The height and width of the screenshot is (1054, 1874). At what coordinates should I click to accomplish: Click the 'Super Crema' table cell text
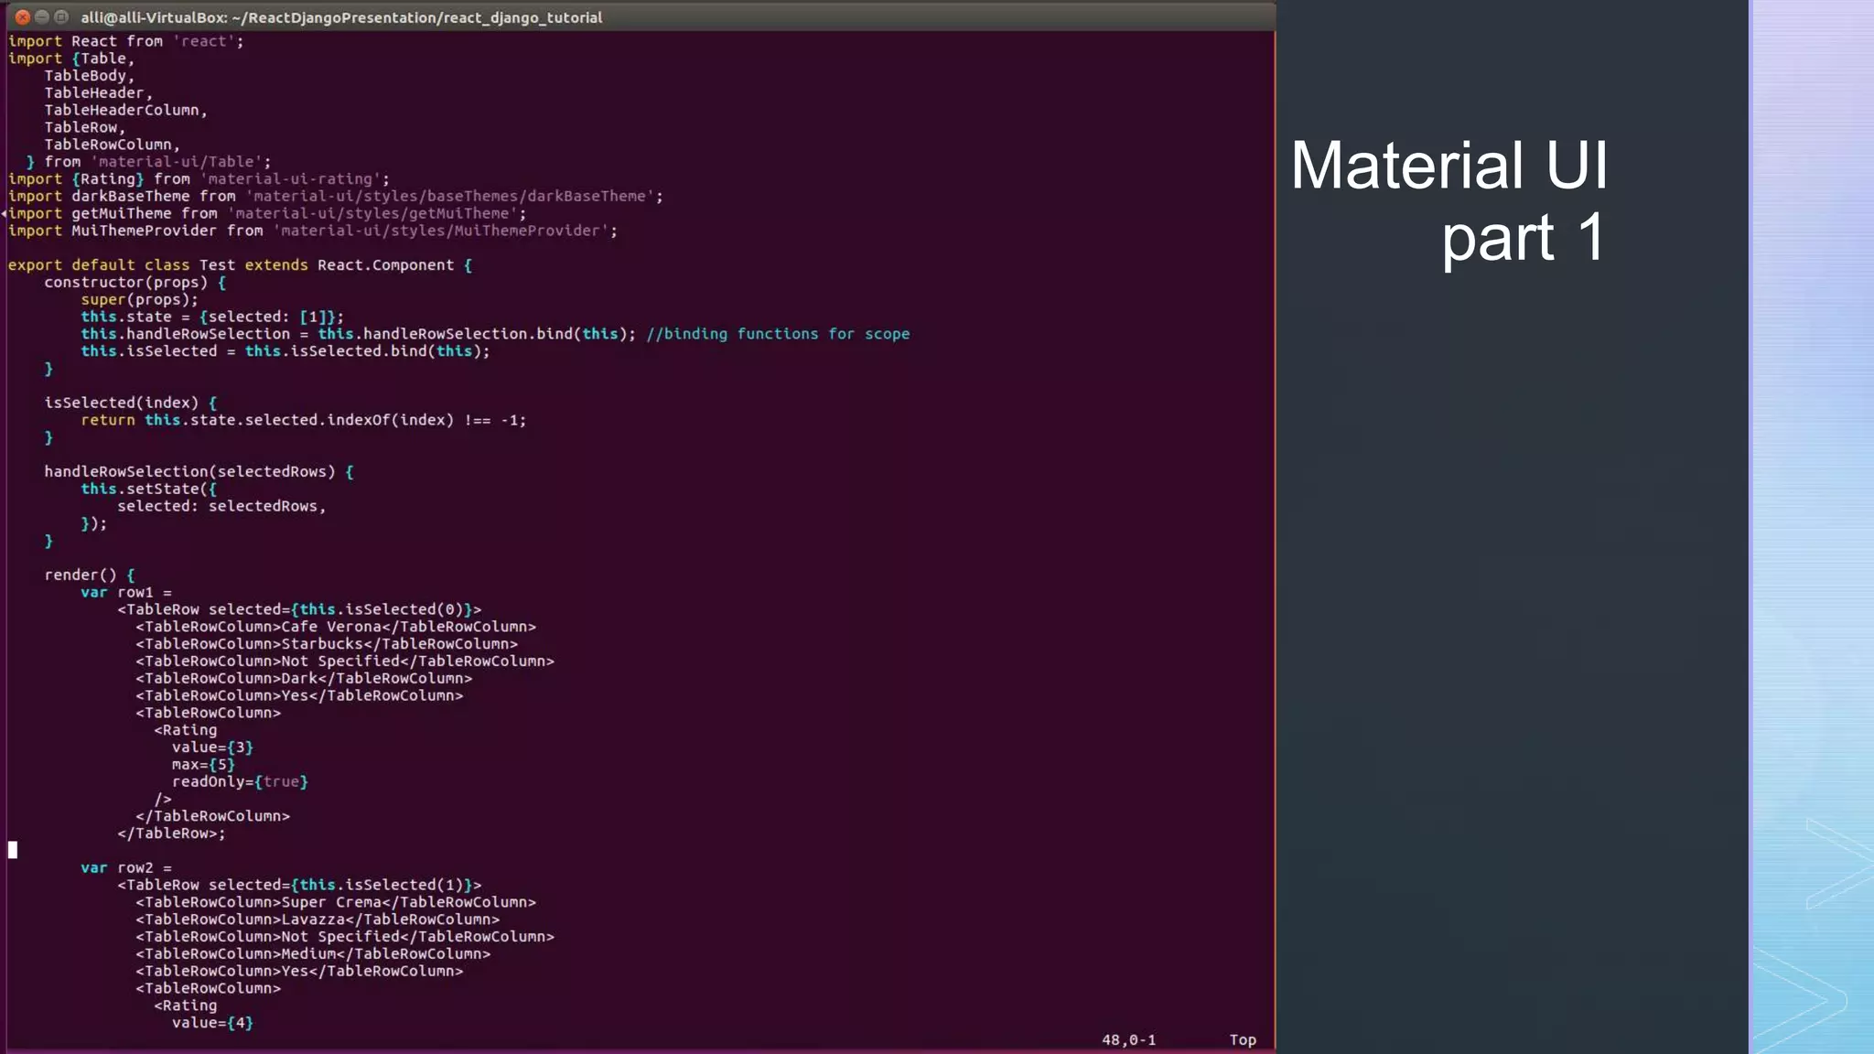[331, 902]
